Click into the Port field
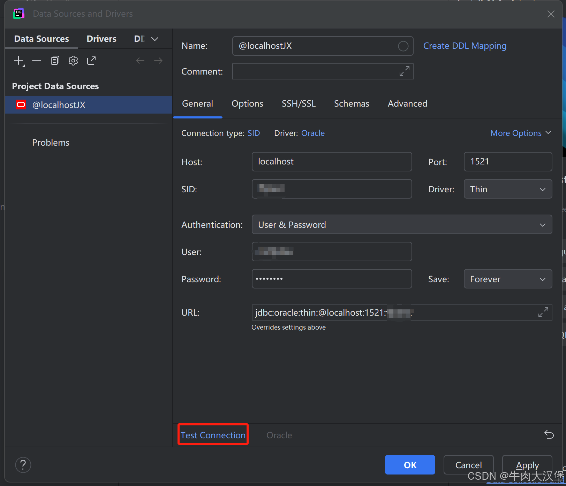566x486 pixels. coord(508,162)
